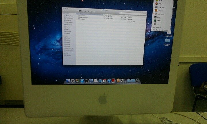The width and height of the screenshot is (207, 124).
Task: Go to Downloads in Finder sidebar
Action: point(69,25)
